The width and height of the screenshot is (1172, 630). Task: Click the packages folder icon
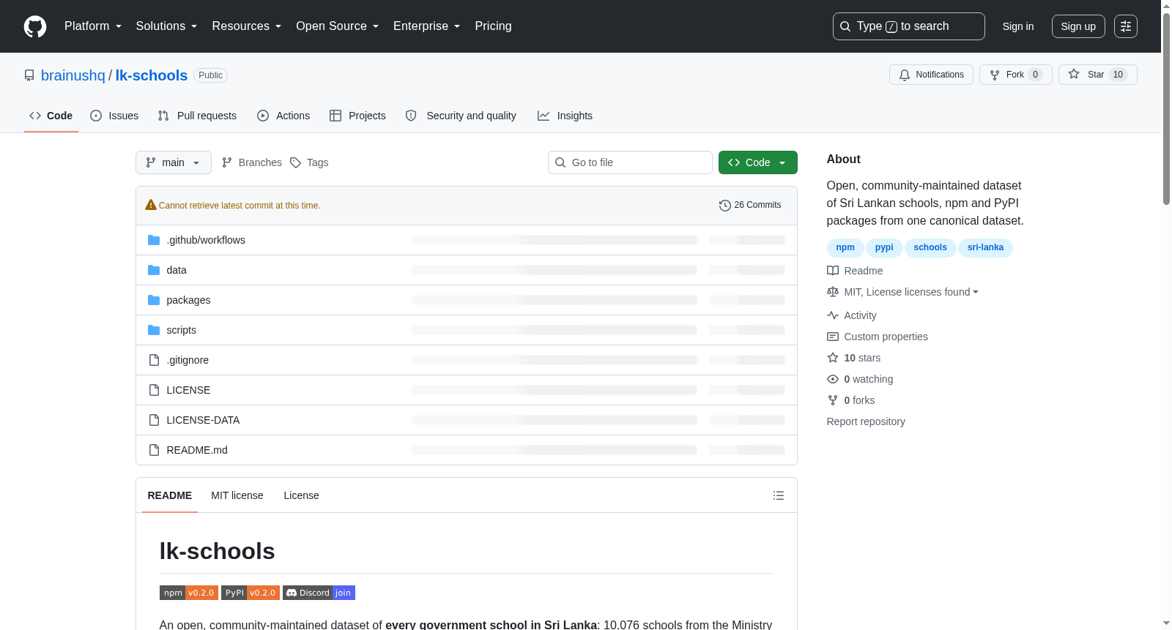tap(154, 300)
